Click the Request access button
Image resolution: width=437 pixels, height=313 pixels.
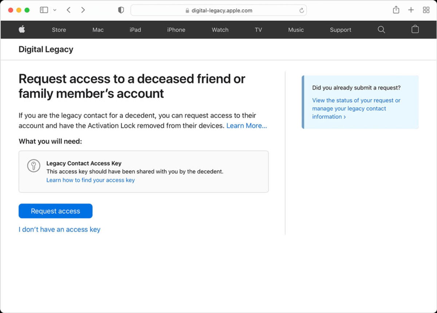[x=55, y=211]
